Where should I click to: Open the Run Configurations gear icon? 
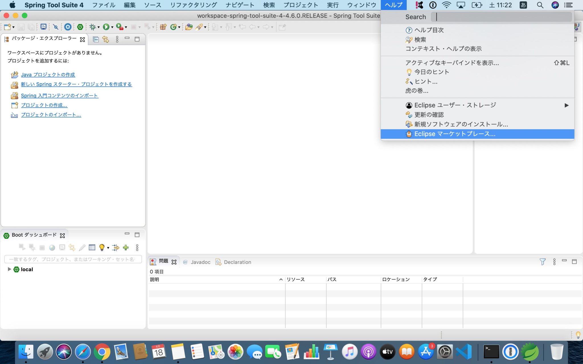(67, 27)
